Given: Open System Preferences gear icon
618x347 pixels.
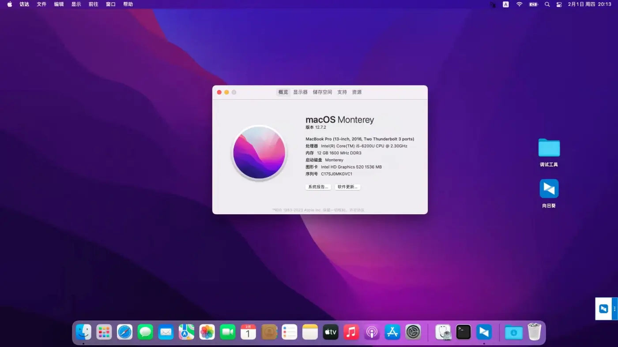Looking at the screenshot, I should 413,332.
